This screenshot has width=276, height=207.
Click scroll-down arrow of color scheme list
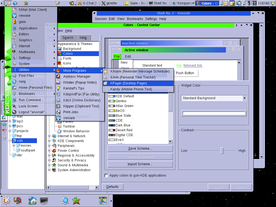170,141
